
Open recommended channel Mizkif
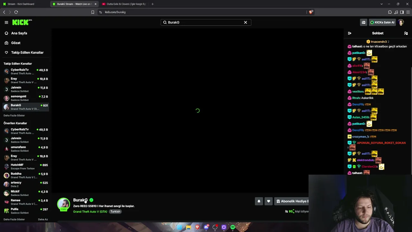(26, 193)
